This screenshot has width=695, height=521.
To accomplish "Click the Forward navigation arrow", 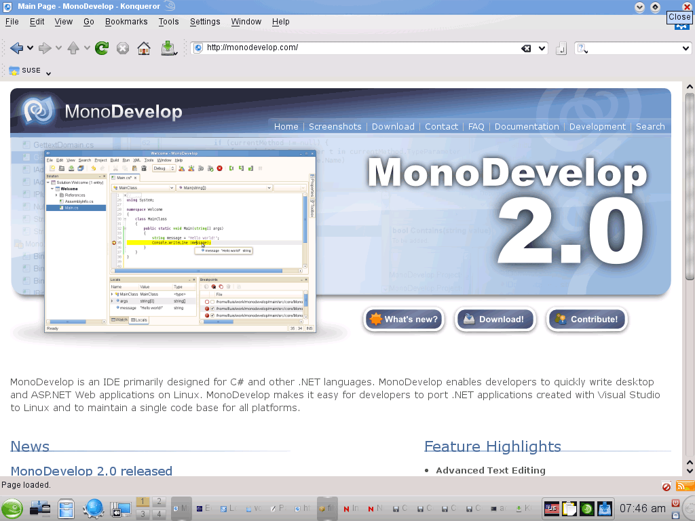I will tap(45, 48).
